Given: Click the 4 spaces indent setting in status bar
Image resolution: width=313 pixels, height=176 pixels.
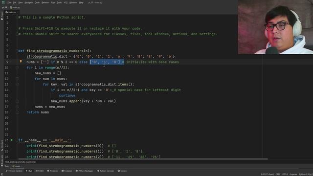Looking at the screenshot, I should click(x=293, y=175).
